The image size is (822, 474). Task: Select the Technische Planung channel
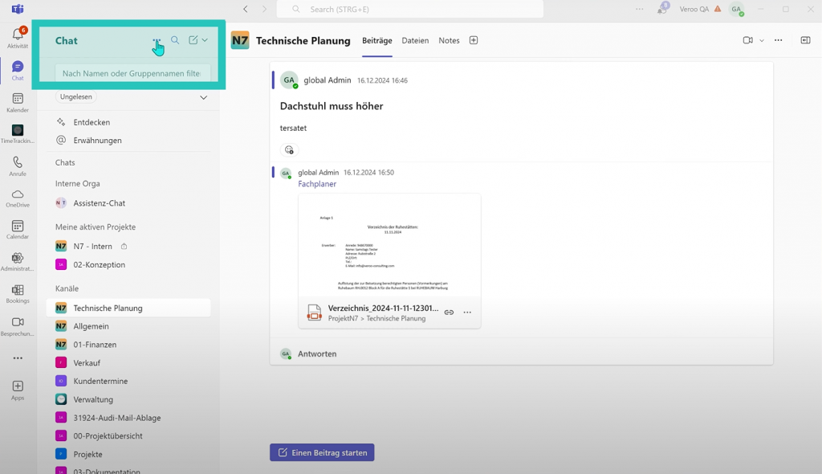[128, 309]
